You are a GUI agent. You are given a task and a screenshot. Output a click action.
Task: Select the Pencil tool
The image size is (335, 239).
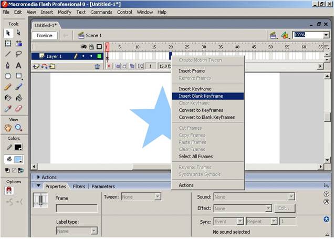click(8, 87)
